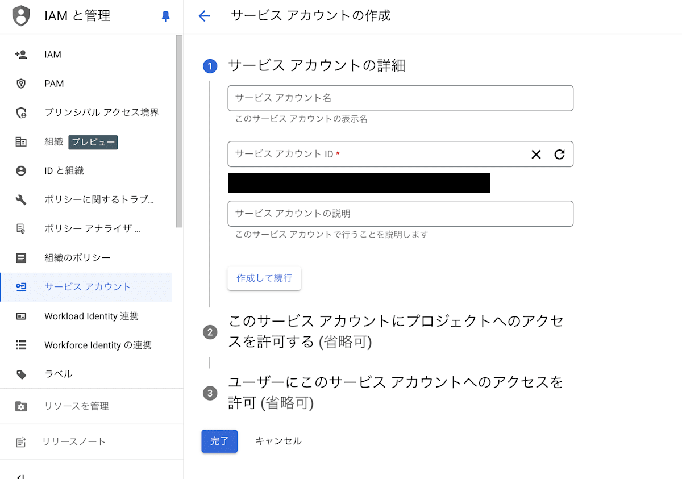Focus the サービス アカウント名 field
The height and width of the screenshot is (479, 682).
pos(401,98)
